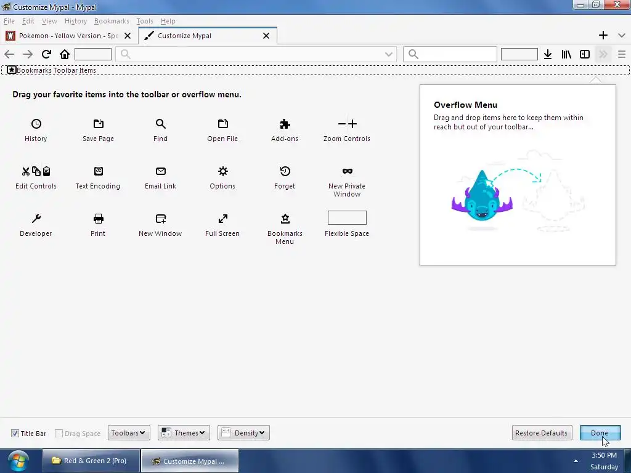Open the History menu
The image size is (631, 473).
pyautogui.click(x=76, y=21)
